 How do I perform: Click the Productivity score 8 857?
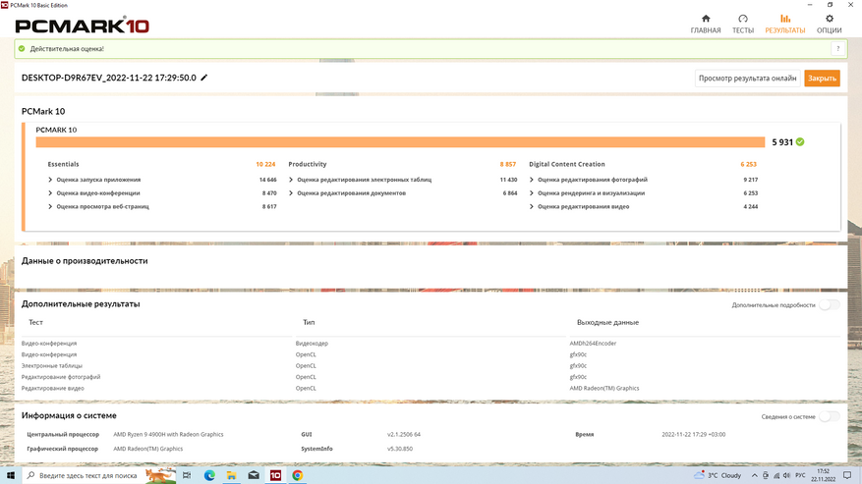click(508, 164)
